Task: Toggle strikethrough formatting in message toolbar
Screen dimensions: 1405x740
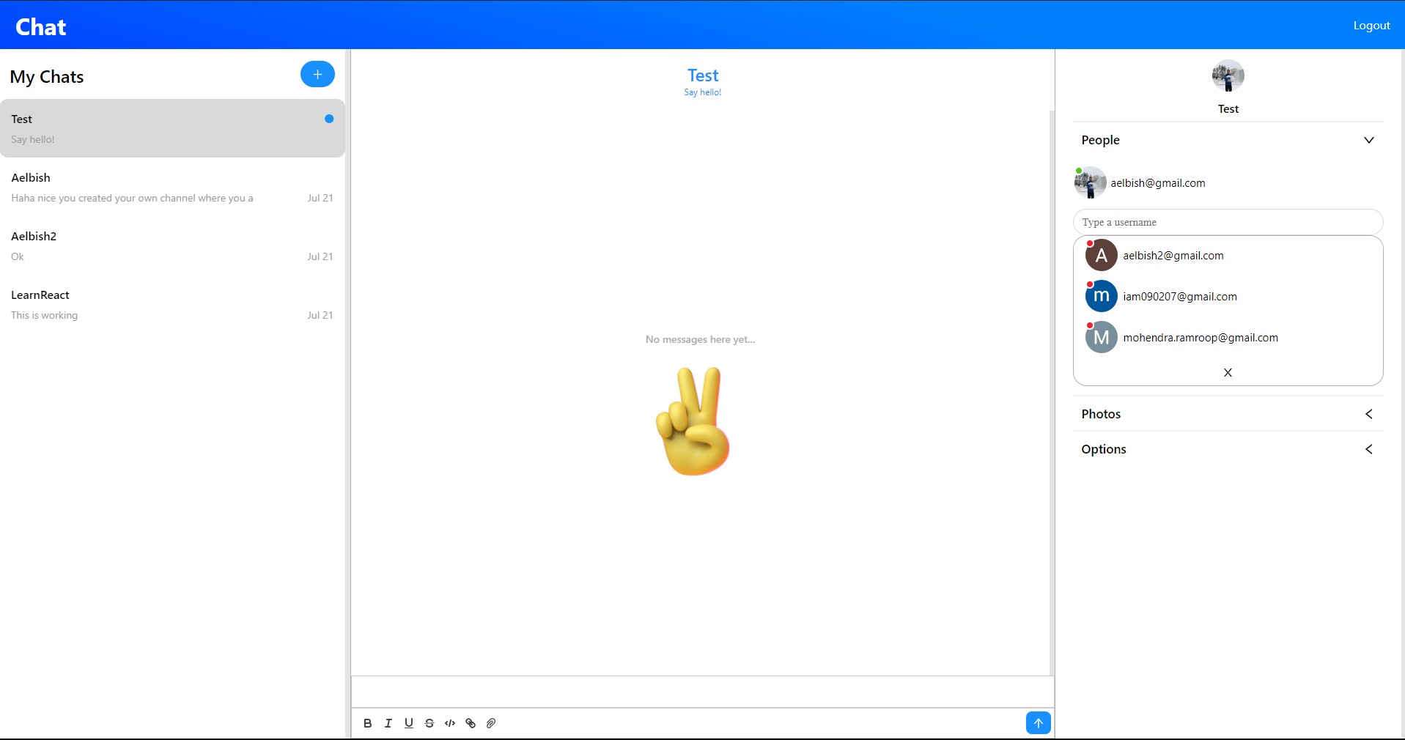Action: click(x=429, y=723)
